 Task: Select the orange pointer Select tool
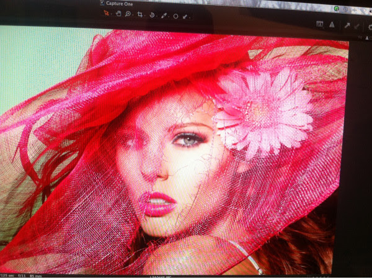(106, 13)
